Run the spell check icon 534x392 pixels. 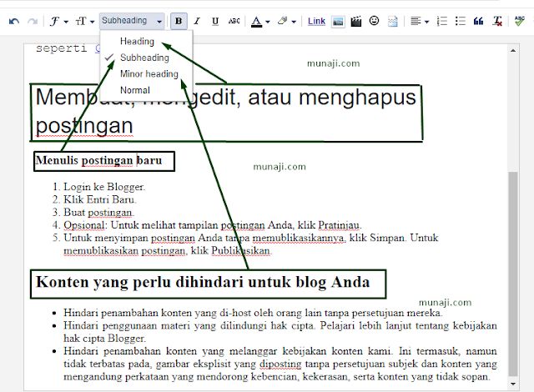coord(519,21)
